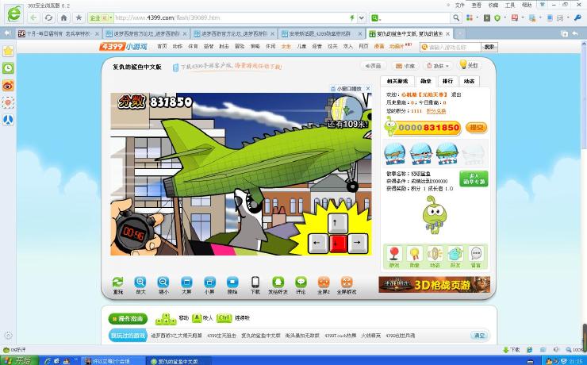
Task: Click the red joystick 游戏 panel icon
Action: pyautogui.click(x=393, y=256)
